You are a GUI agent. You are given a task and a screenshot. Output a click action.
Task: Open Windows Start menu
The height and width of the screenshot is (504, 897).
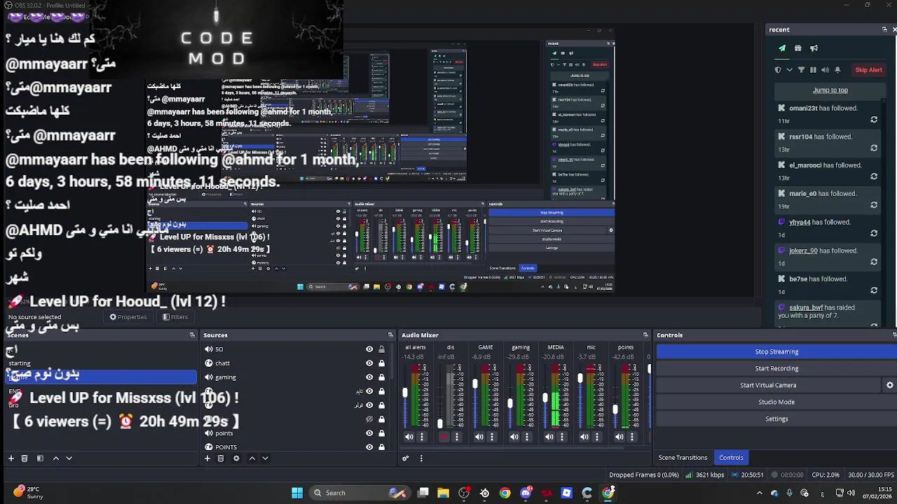tap(297, 493)
